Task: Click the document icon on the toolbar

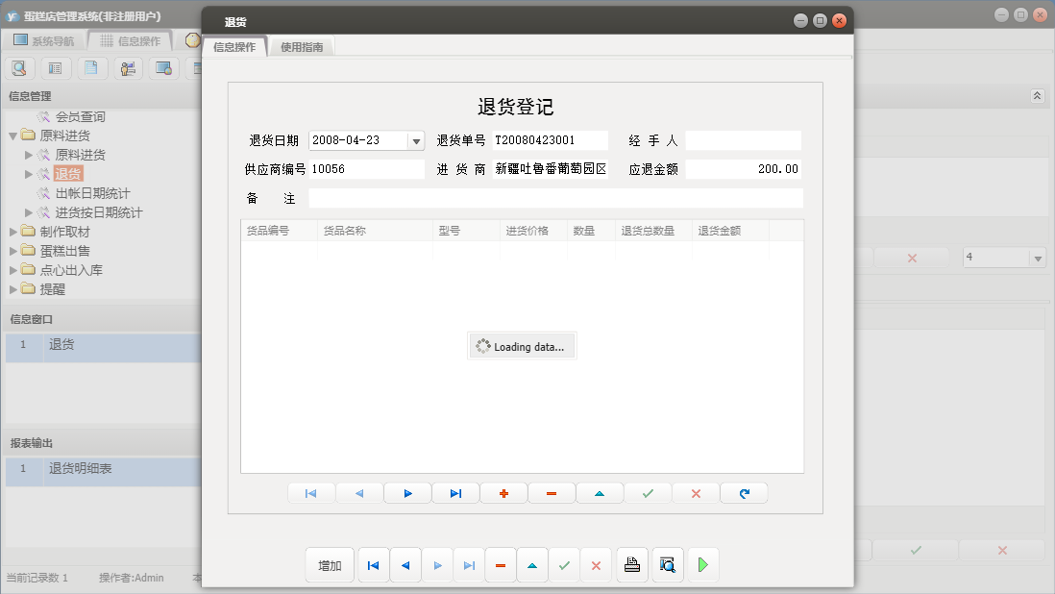Action: (x=89, y=67)
